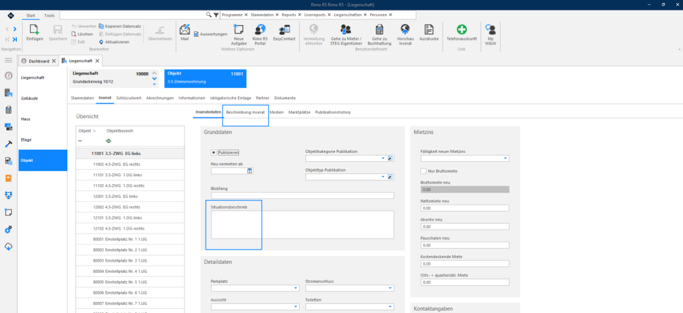Enable the Nur Bruttomiete checkbox
Viewport: 683px width, 313px height.
pos(423,171)
